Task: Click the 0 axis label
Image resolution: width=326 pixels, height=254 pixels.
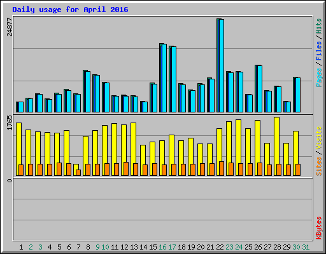Action: (10, 180)
